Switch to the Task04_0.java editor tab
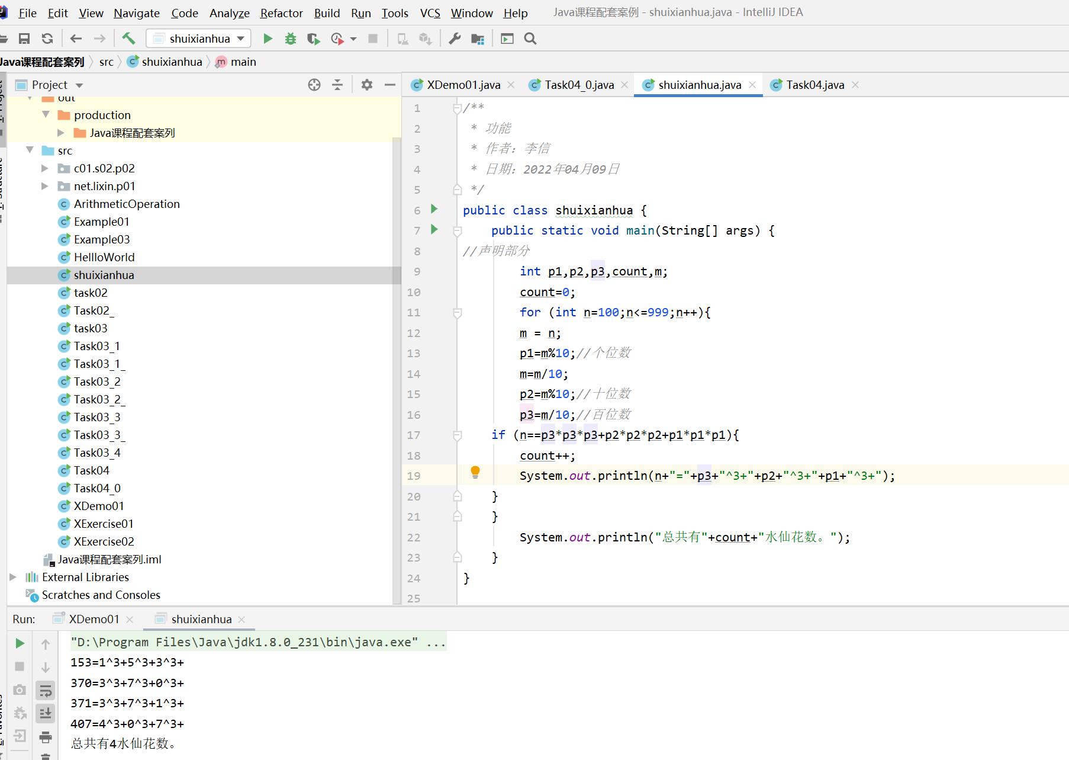 (579, 85)
